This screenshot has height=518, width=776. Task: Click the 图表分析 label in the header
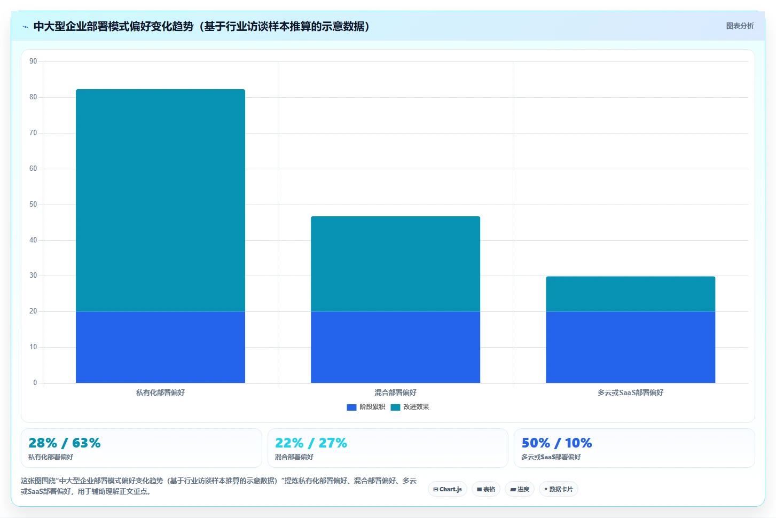click(740, 26)
